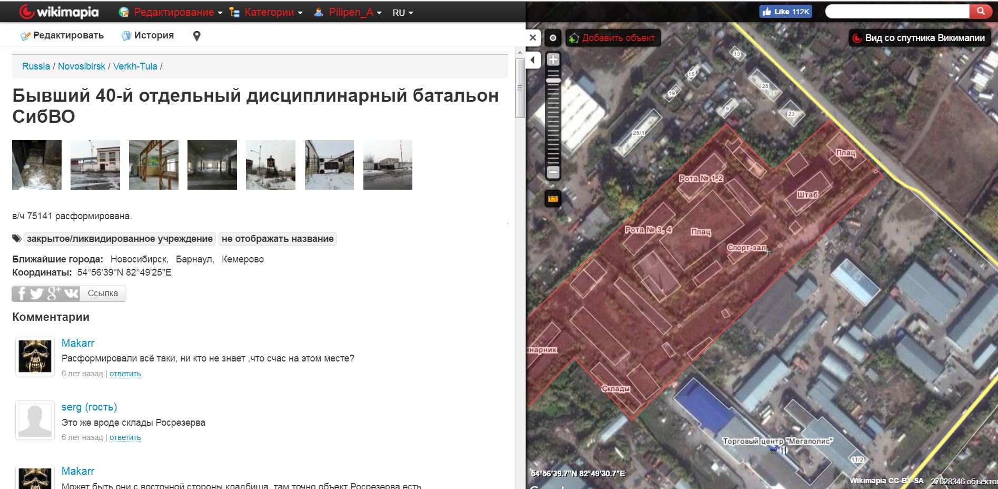Screen dimensions: 998x489
Task: Reply to serg's comment
Action: coord(125,437)
